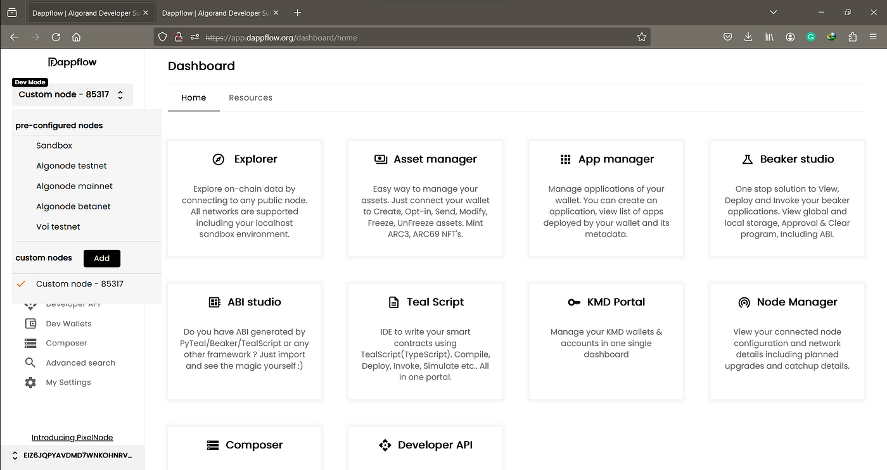Open the Grammarly extension icon
This screenshot has width=887, height=470.
coord(810,37)
